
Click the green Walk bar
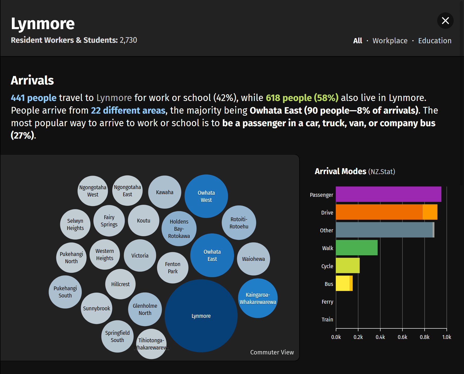click(357, 248)
